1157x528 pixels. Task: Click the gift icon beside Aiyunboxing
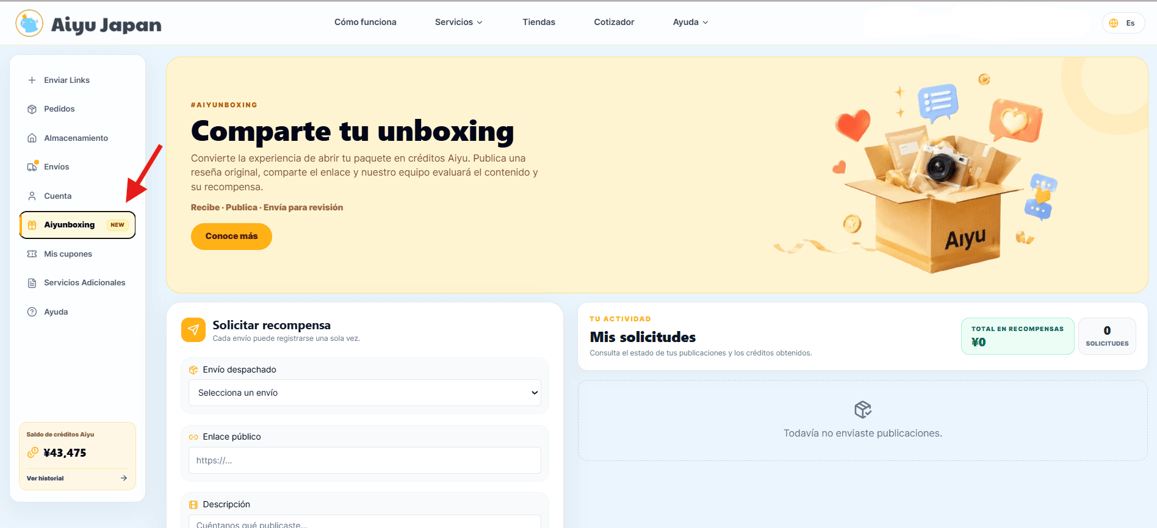coord(32,225)
